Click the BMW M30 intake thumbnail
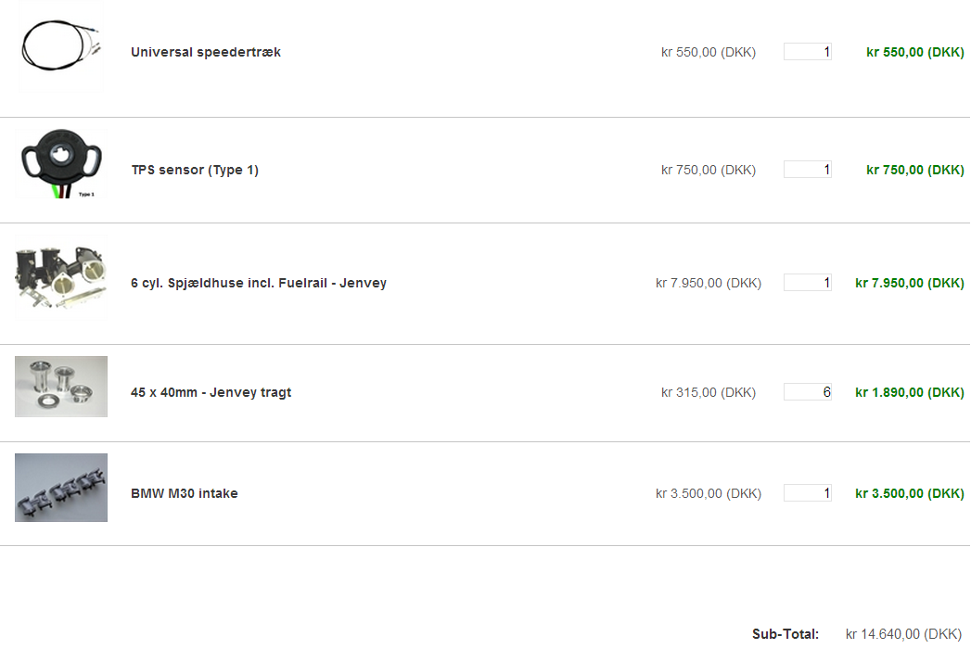Image resolution: width=971 pixels, height=649 pixels. [61, 488]
